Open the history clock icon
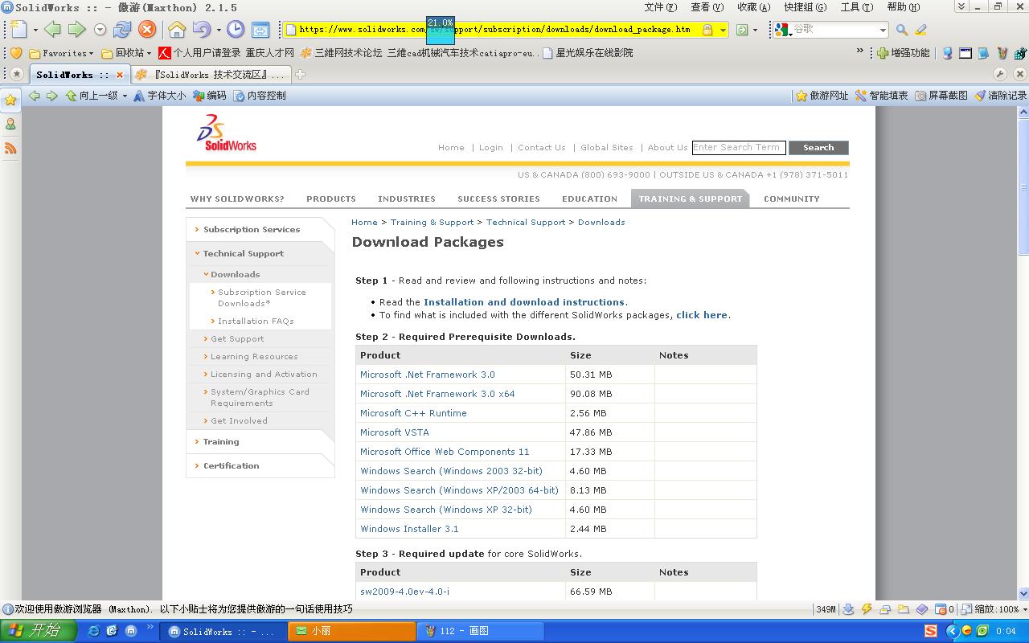The width and height of the screenshot is (1029, 643). (x=236, y=30)
